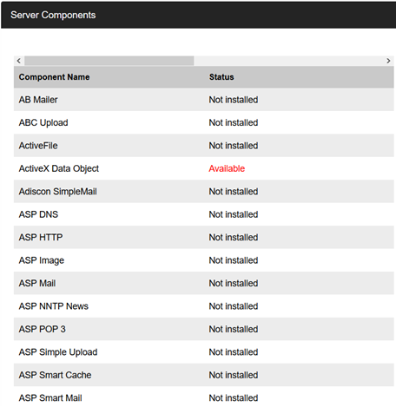Select the ASP Smart Mail component name
396x407 pixels.
tap(50, 398)
